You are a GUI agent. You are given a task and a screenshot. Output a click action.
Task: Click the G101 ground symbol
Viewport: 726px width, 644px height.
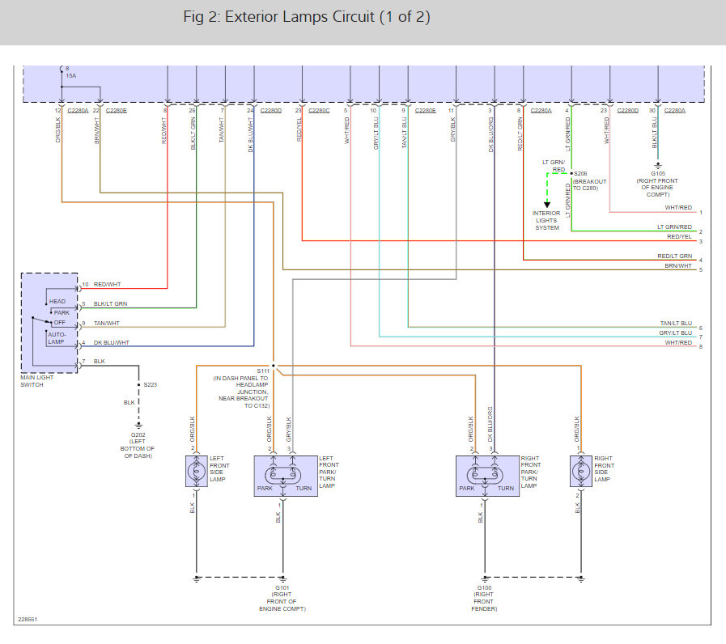(283, 579)
